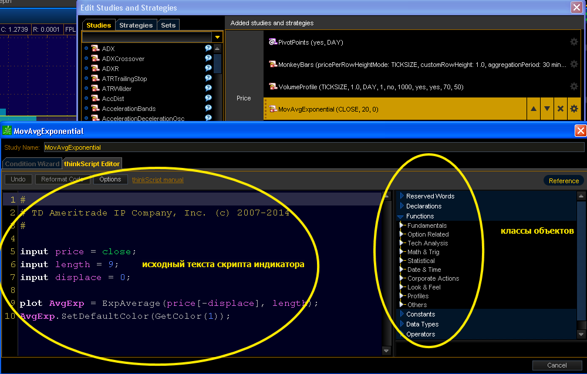Click the Reformat Code button
Screen dimensions: 587x374
[x=63, y=179]
